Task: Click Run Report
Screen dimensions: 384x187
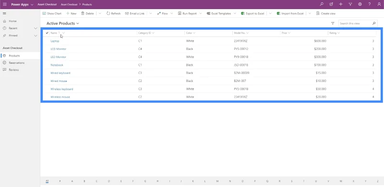Action: pos(187,13)
